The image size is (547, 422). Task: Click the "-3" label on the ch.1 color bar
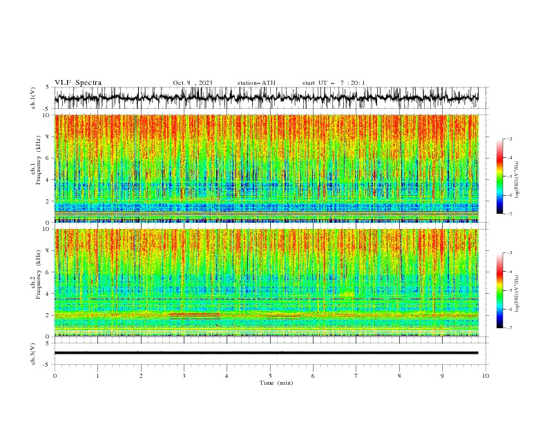(510, 139)
